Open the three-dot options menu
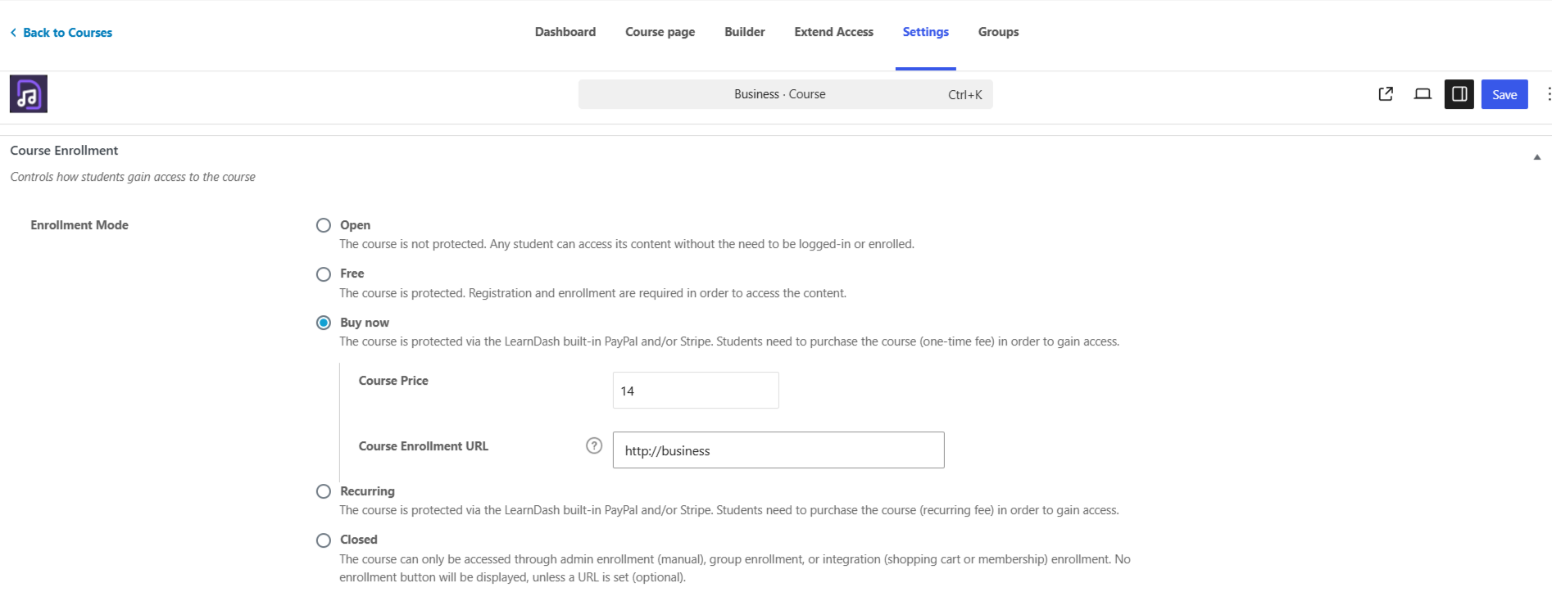 [x=1548, y=94]
